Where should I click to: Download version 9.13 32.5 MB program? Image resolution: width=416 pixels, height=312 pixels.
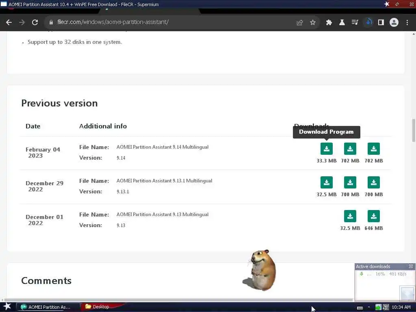350,216
